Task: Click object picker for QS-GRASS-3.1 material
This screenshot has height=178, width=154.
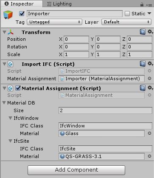Action: (149, 156)
